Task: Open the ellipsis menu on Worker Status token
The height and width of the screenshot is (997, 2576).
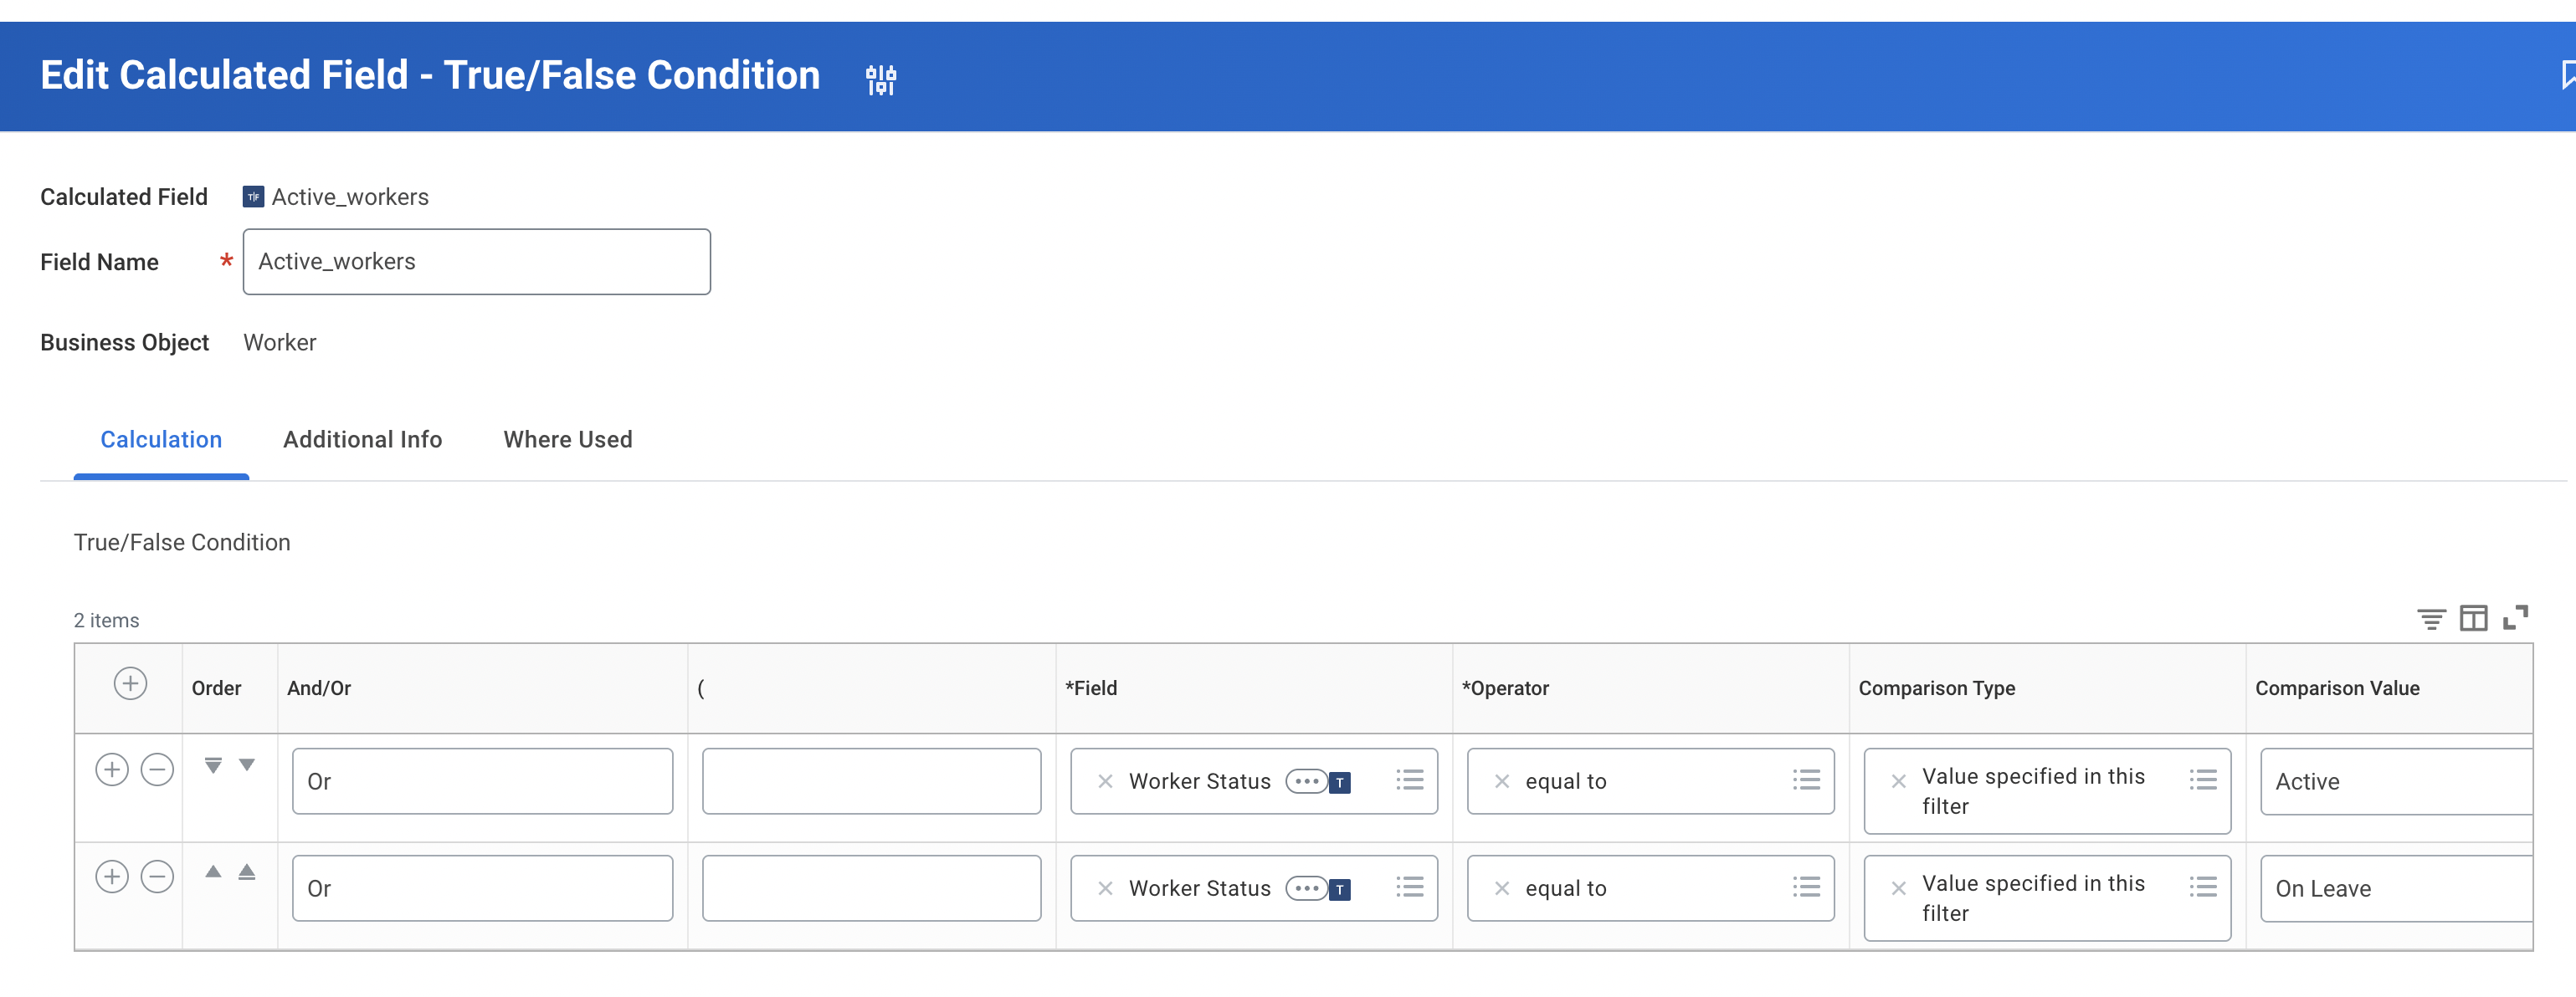Action: pyautogui.click(x=1308, y=780)
